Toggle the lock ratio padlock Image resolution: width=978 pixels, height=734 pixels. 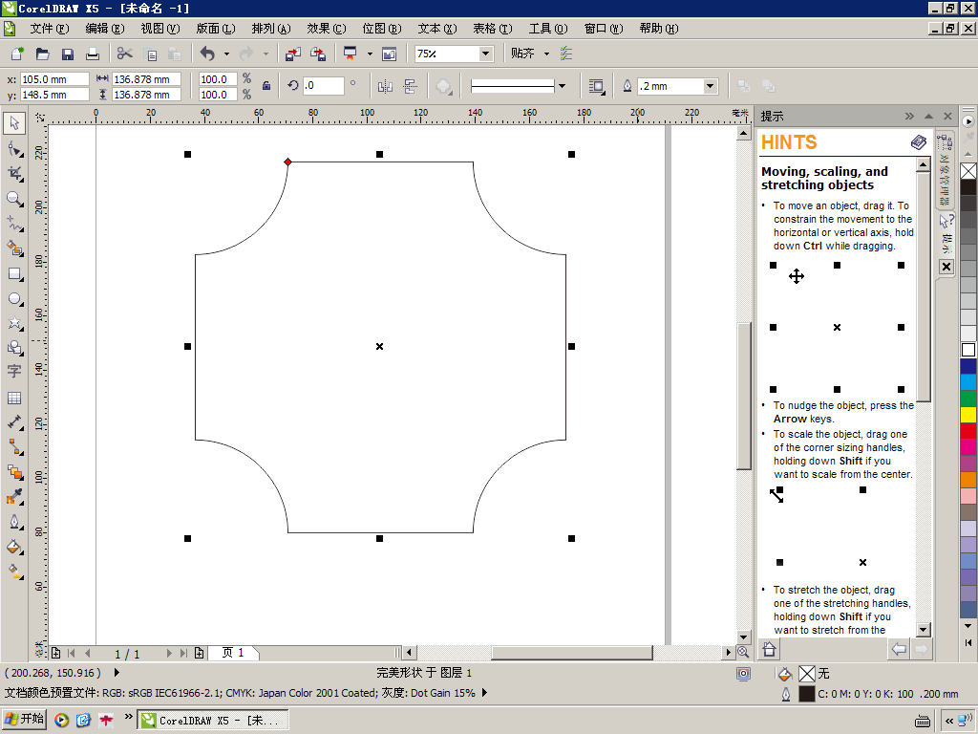[266, 86]
